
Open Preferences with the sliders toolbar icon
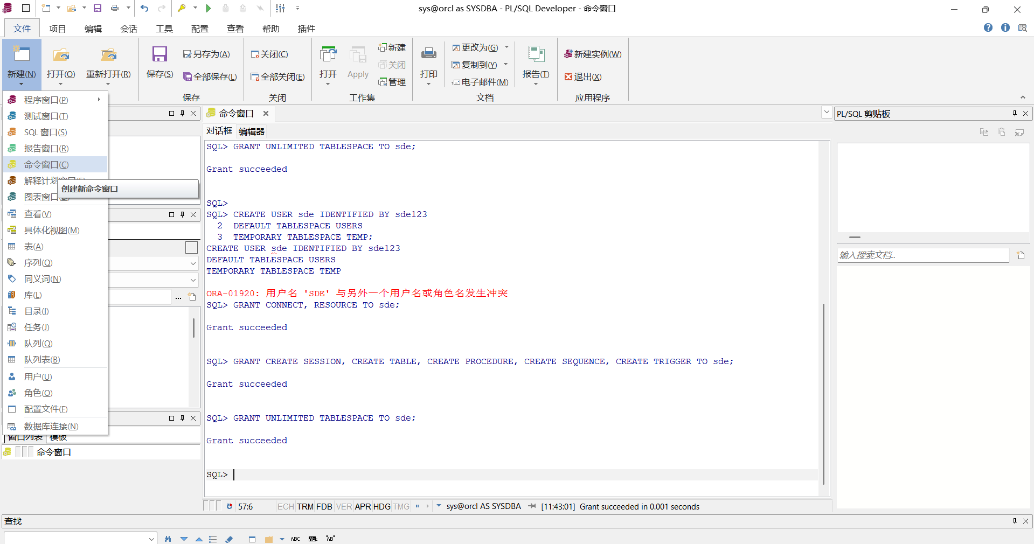[x=280, y=8]
